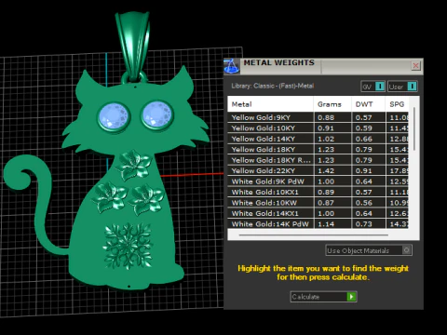Select the Yellow Gold:10KY row
Image resolution: width=447 pixels, height=335 pixels.
point(318,128)
